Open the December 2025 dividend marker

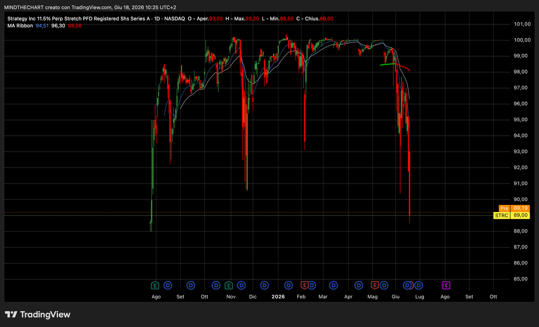pos(264,285)
